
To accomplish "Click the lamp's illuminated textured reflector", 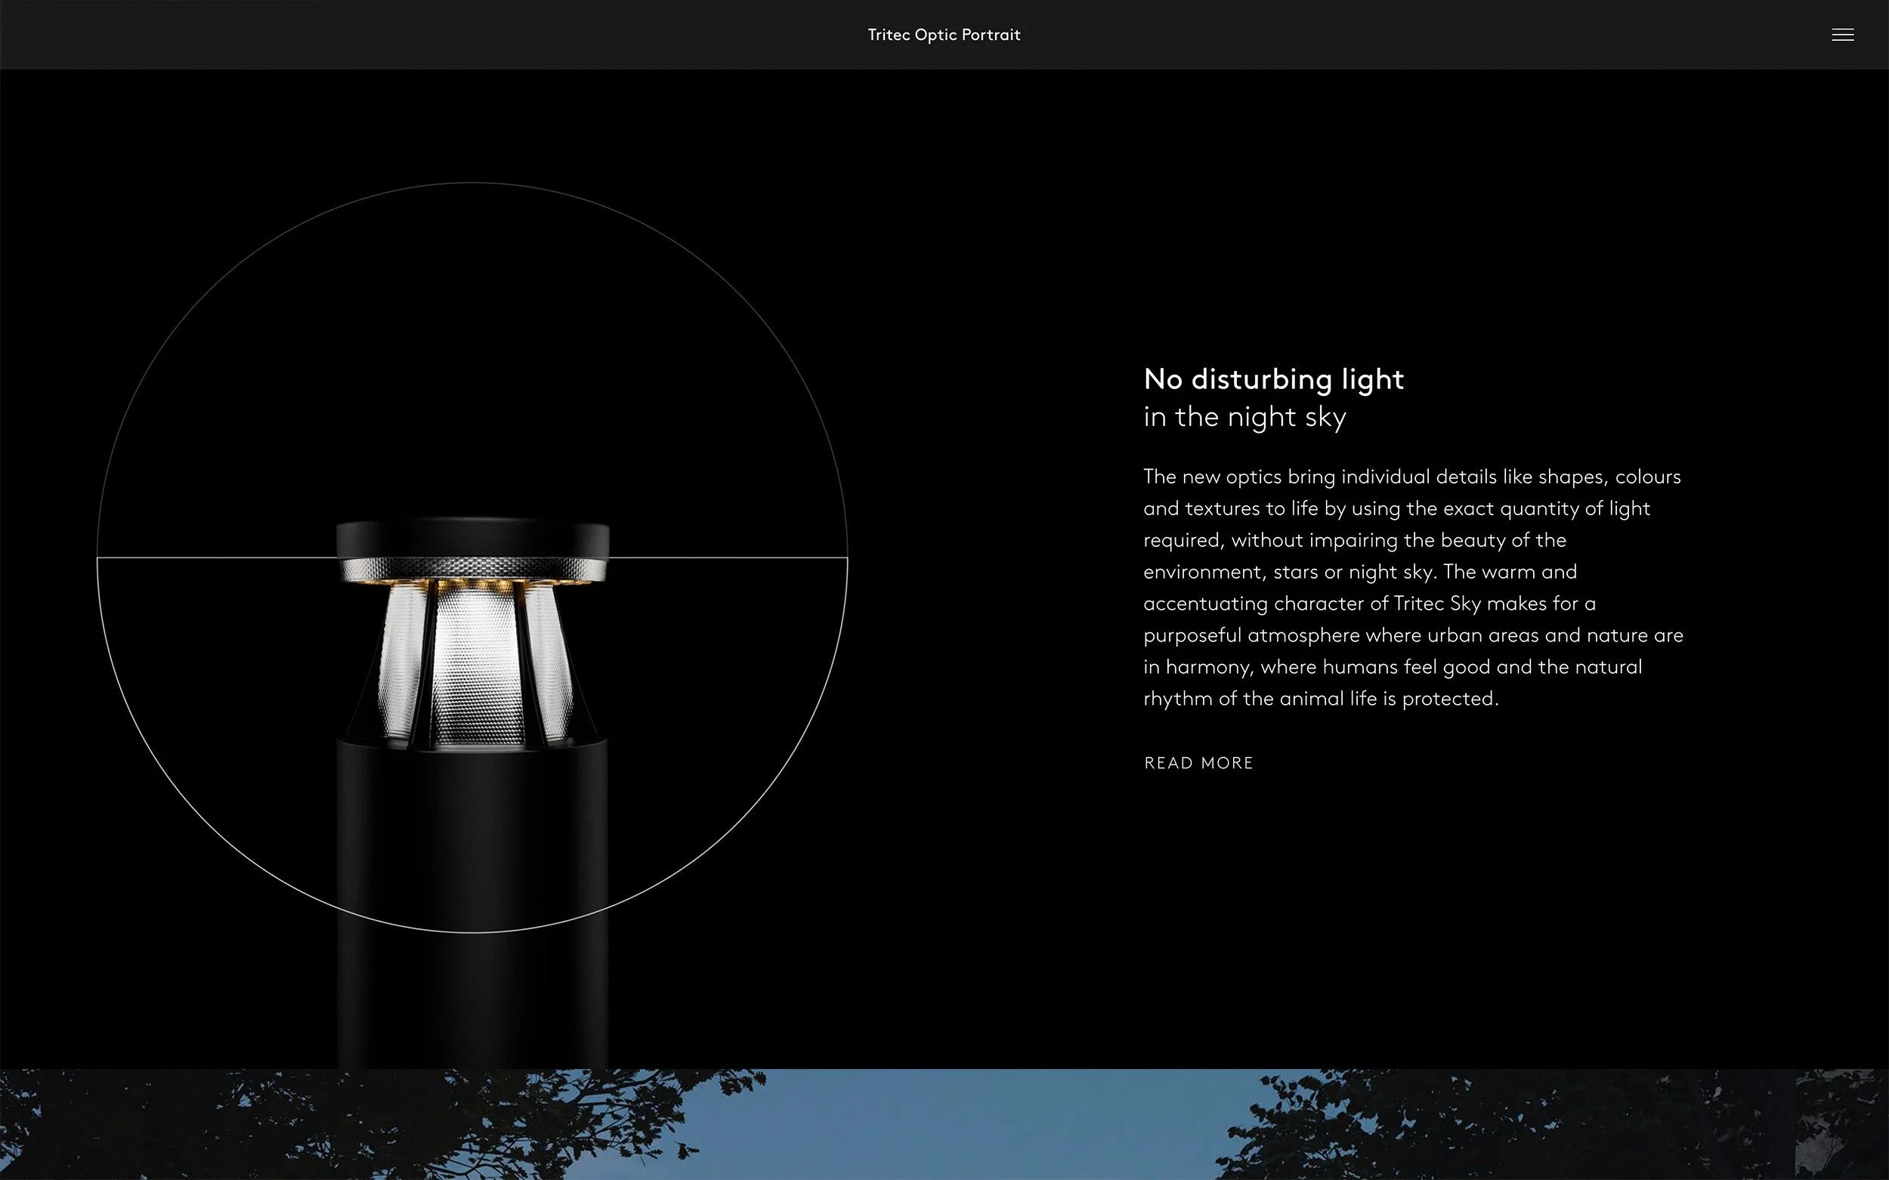I will pos(476,663).
